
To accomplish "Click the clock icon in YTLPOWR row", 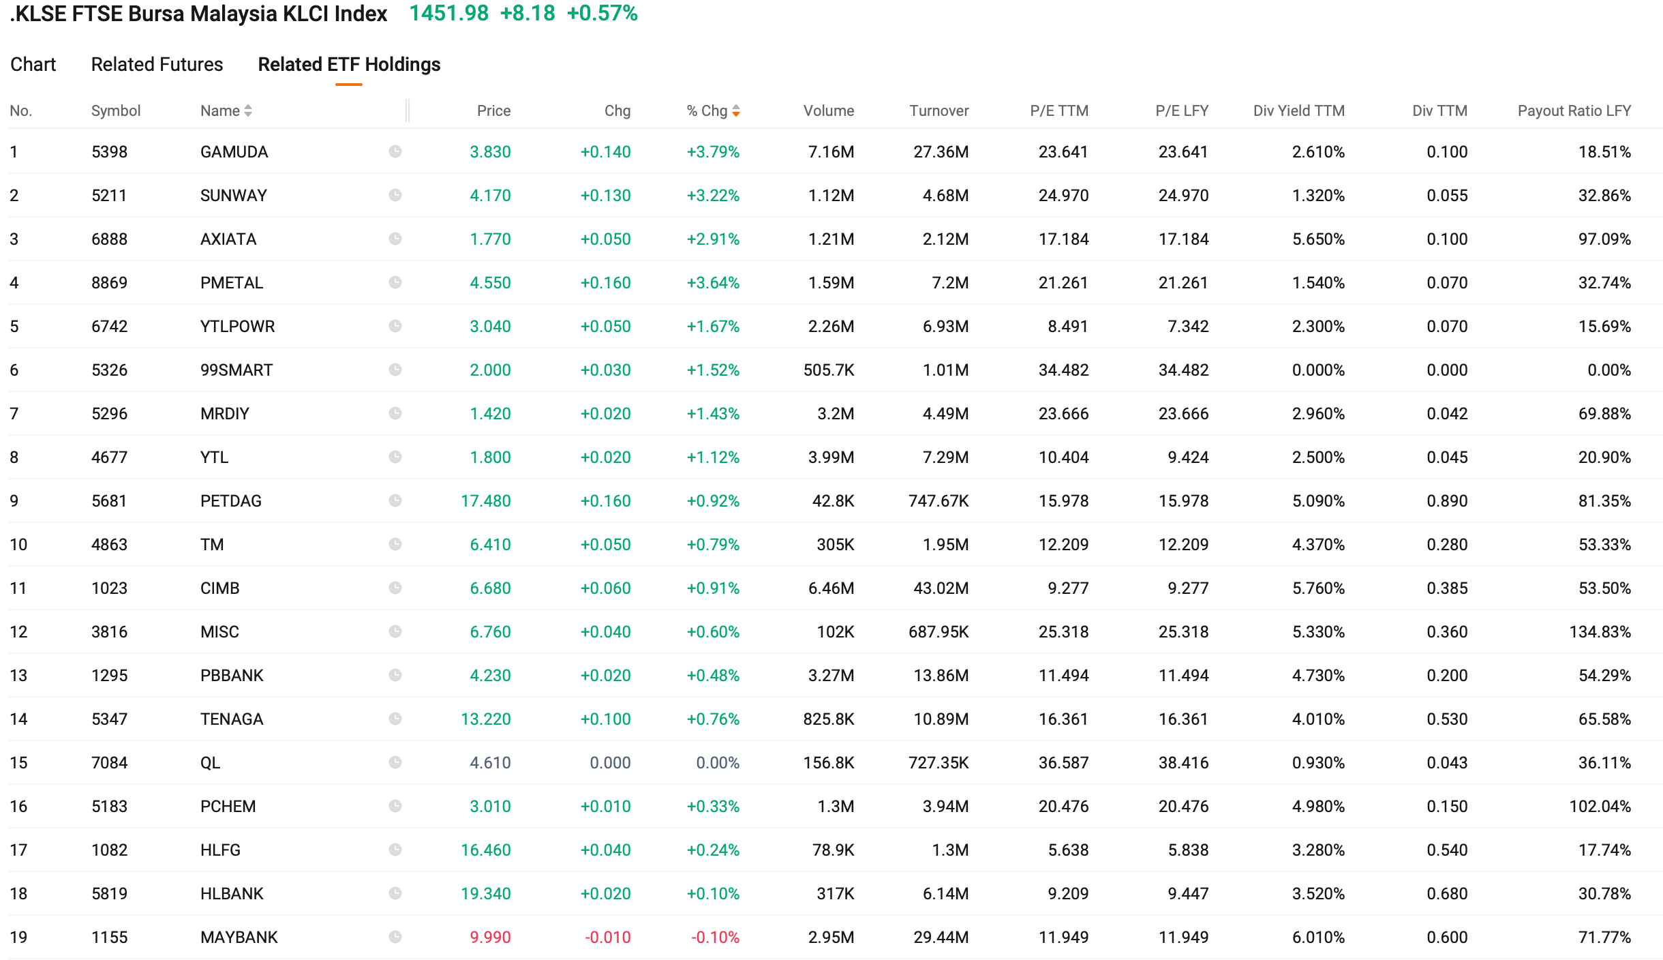I will [395, 326].
